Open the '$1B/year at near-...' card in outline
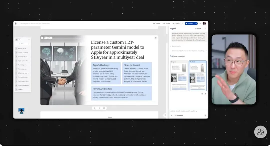 pos(22,73)
